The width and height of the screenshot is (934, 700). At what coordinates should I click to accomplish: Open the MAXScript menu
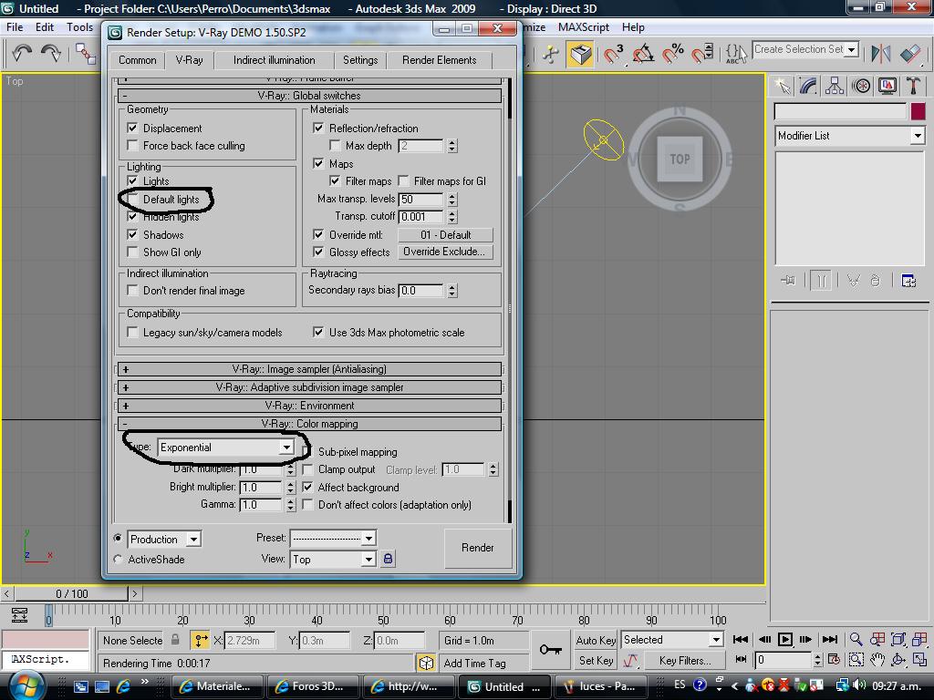(583, 26)
